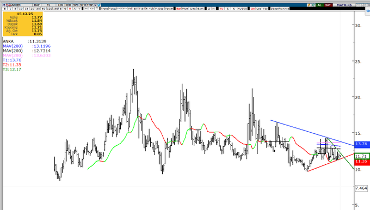Click the red SAT sell button
Screen dimensions: 370x210
[329, 5]
